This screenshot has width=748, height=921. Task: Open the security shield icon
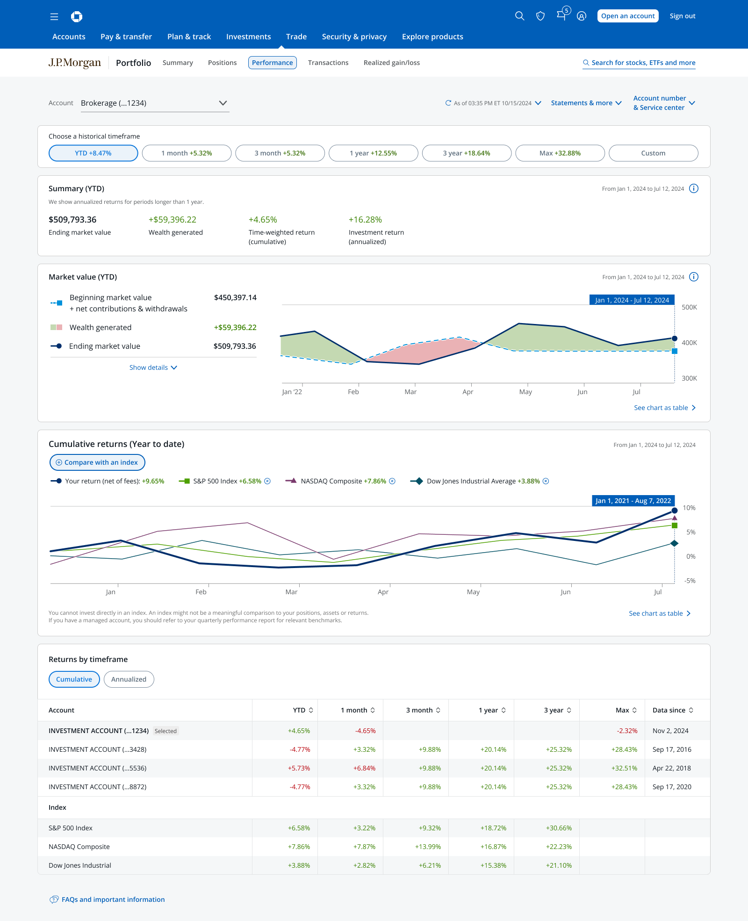tap(540, 16)
